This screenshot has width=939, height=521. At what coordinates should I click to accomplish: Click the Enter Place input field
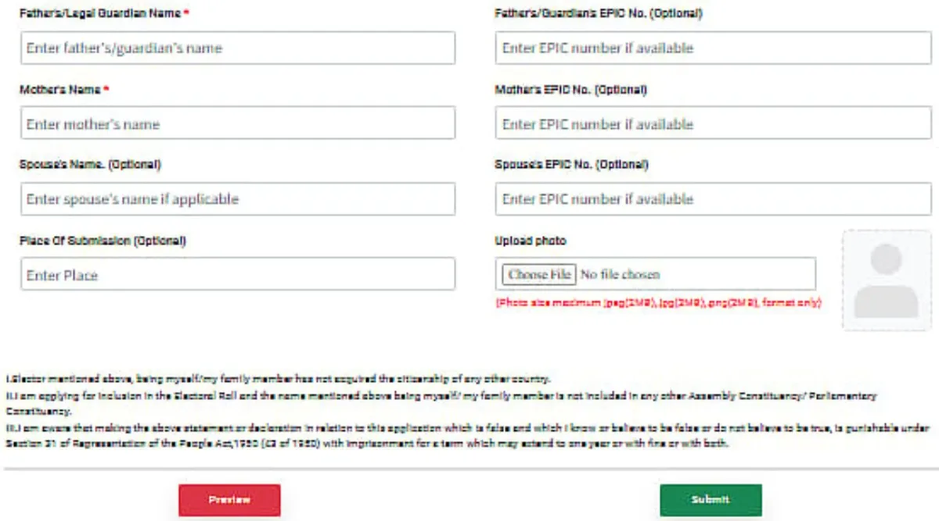pyautogui.click(x=238, y=275)
